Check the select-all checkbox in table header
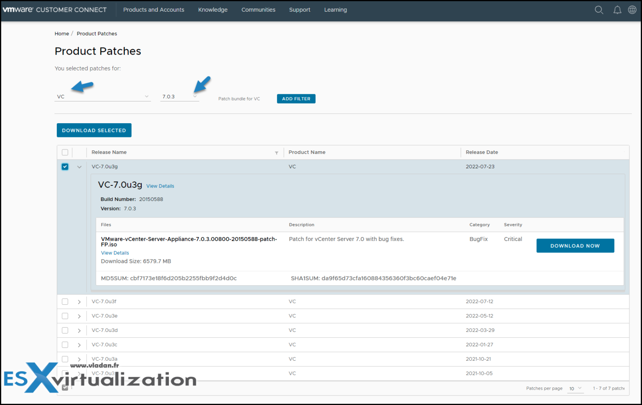Viewport: 642px width, 405px height. (x=65, y=152)
